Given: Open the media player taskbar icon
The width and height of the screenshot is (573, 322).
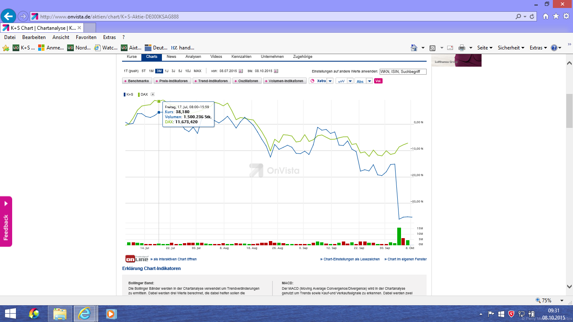Looking at the screenshot, I should [111, 314].
